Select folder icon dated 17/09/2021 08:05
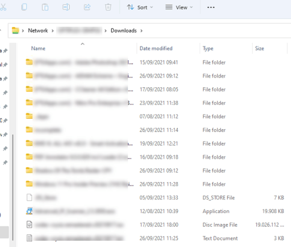 coord(29,89)
